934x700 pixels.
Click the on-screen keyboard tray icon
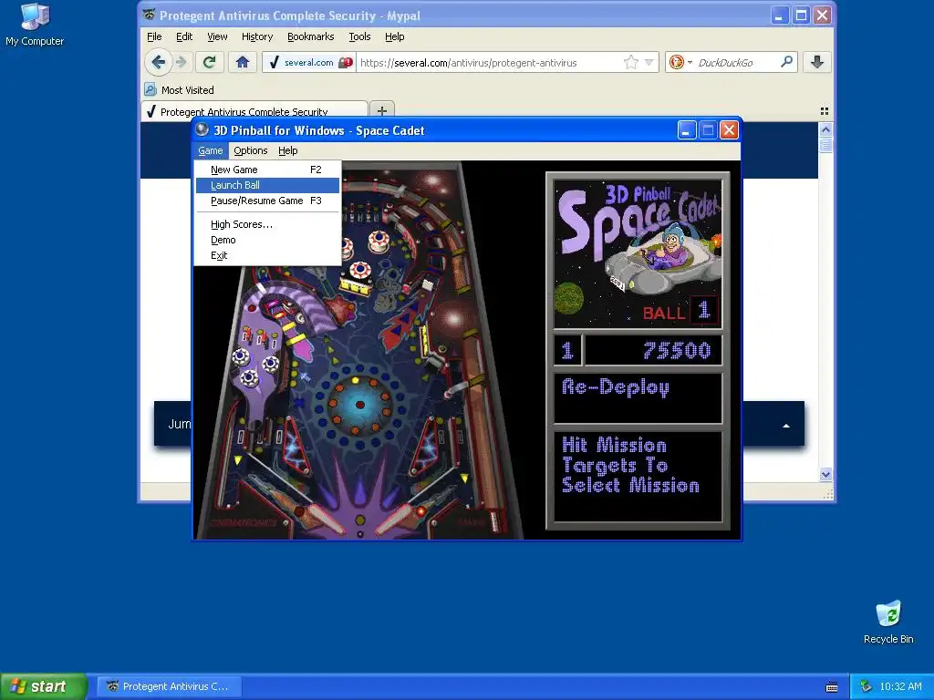pos(832,687)
